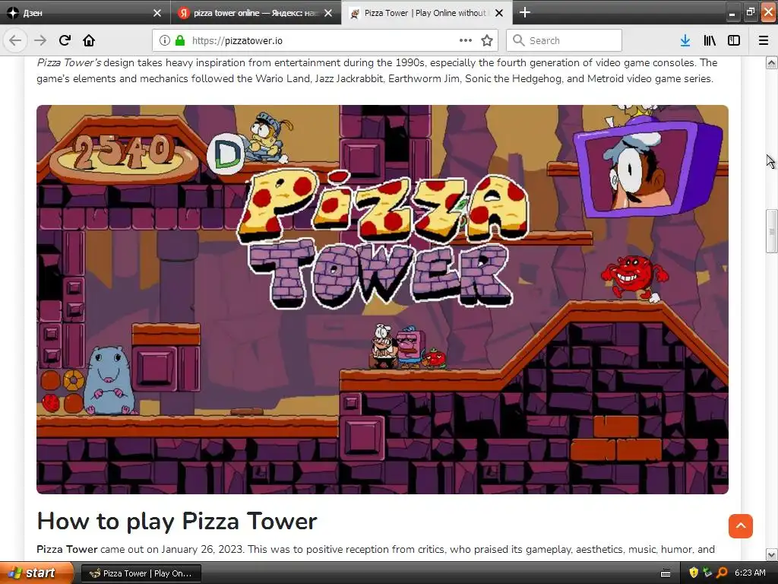
Task: Close the Pizza Tower Play Online tab
Action: click(499, 13)
